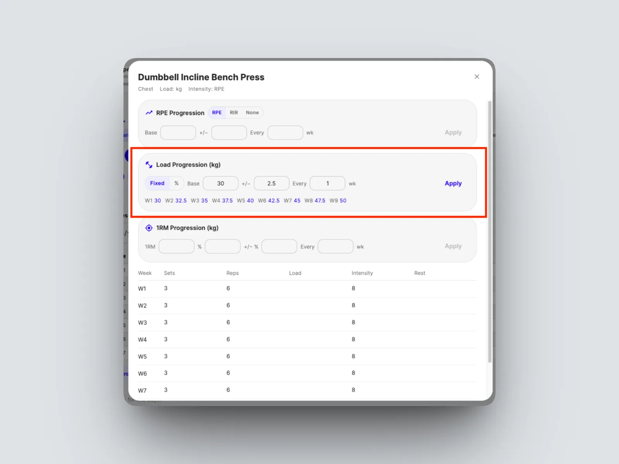Click the 1RM Progression target icon
The height and width of the screenshot is (464, 619).
pos(149,228)
